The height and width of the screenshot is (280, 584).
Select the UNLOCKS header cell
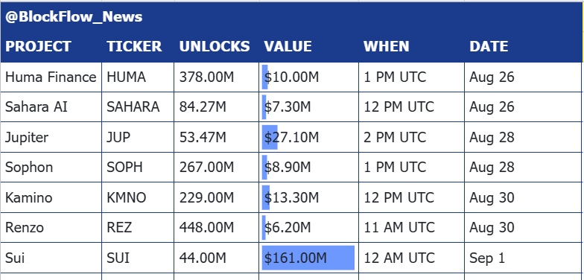(216, 46)
